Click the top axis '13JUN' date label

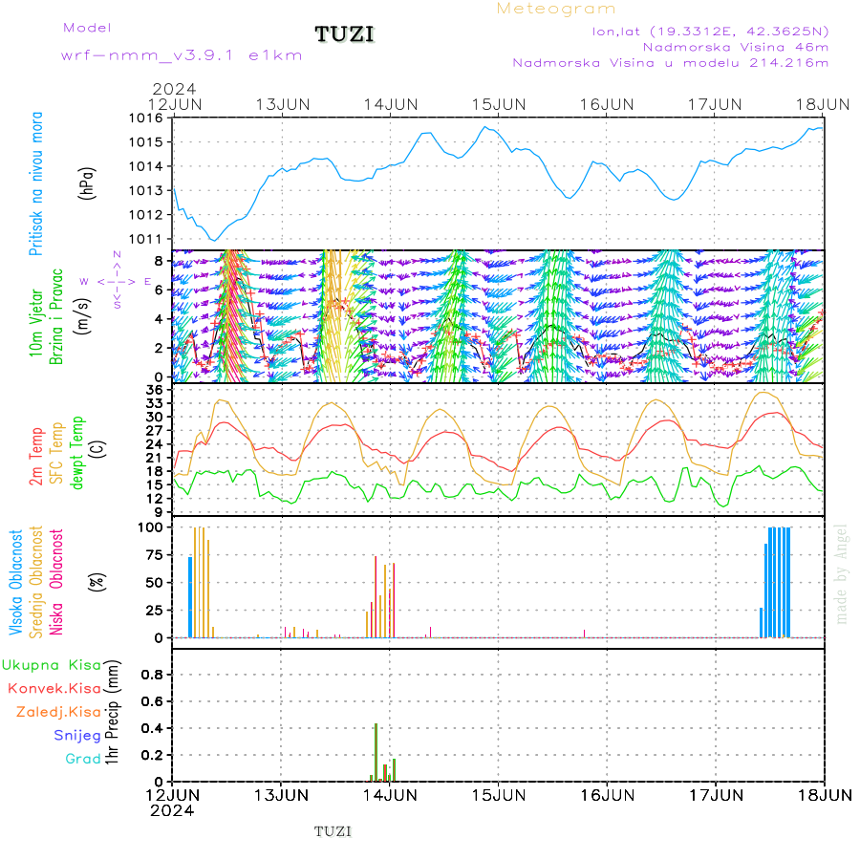[x=283, y=105]
